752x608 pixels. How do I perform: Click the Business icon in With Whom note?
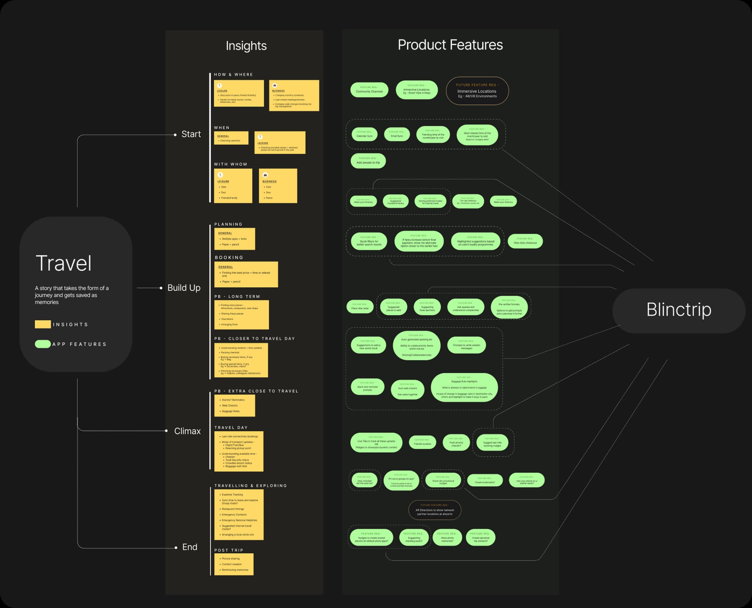[265, 175]
